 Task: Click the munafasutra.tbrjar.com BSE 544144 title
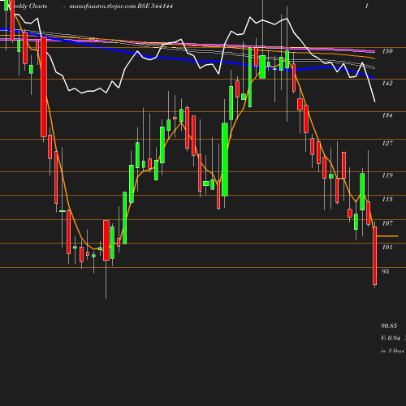(x=121, y=6)
